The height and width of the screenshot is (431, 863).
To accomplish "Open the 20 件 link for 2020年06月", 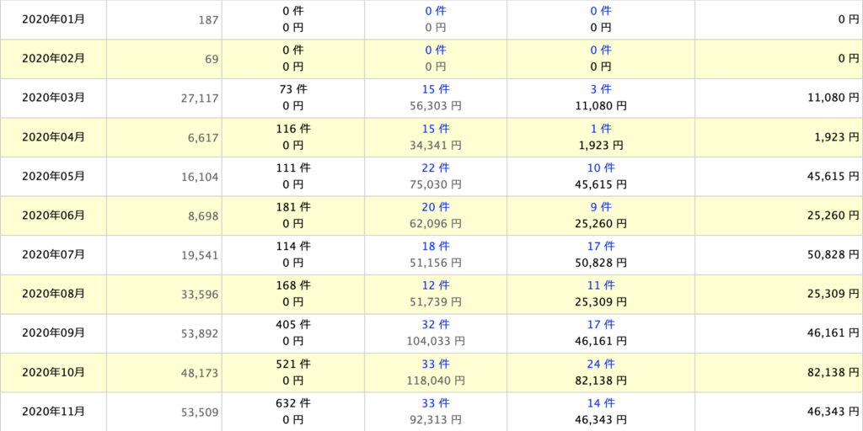I will click(435, 207).
